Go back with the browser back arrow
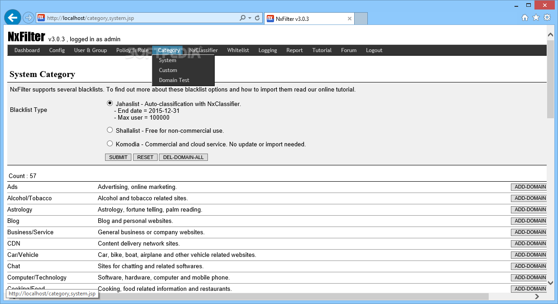Screen dimensions: 558x304 (x=13, y=18)
